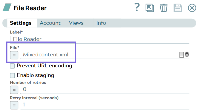Click the Label input field
This screenshot has width=201, height=110.
pos(99,39)
